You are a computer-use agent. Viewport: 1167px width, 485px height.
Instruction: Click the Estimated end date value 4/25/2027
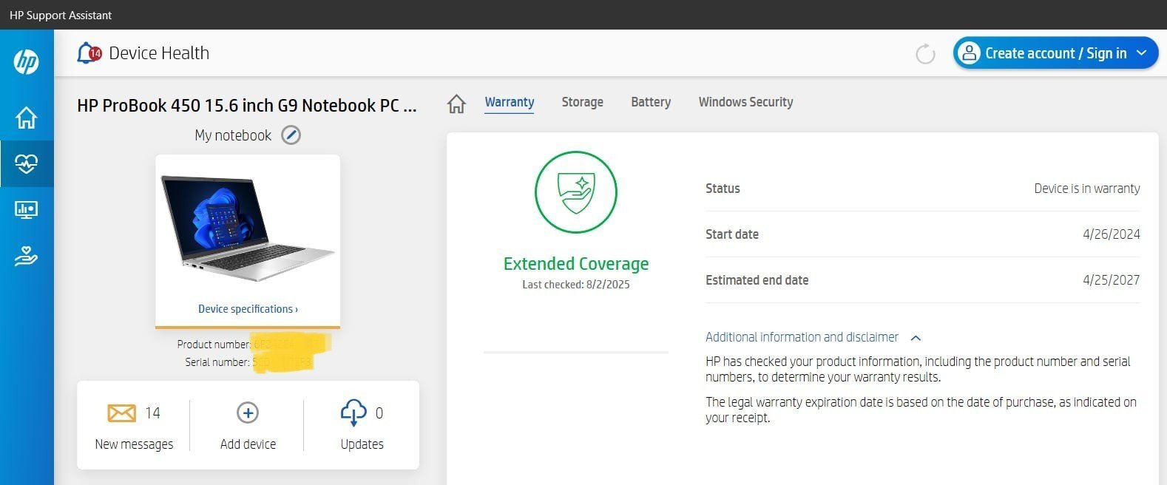pos(1111,280)
